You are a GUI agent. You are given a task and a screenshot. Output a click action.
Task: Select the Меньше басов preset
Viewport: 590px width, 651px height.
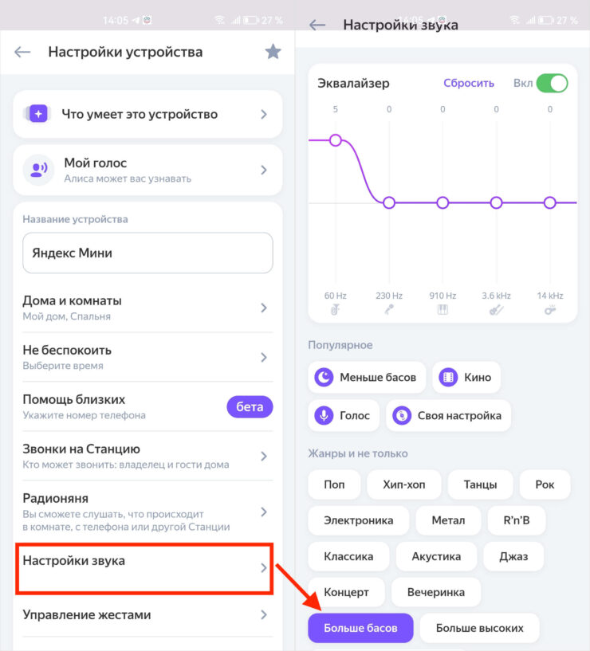[367, 377]
